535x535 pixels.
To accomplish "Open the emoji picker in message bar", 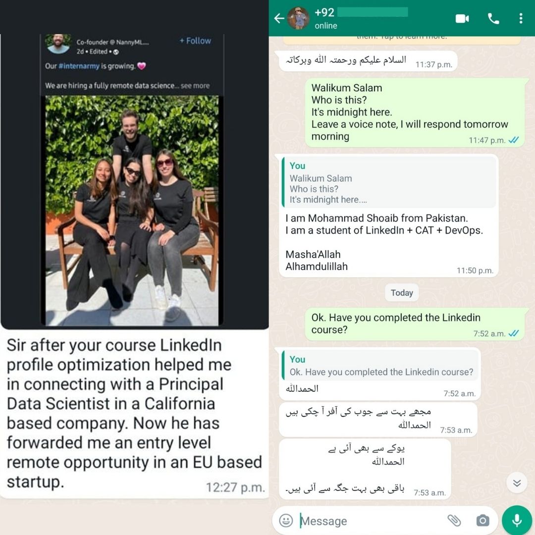I will (286, 520).
